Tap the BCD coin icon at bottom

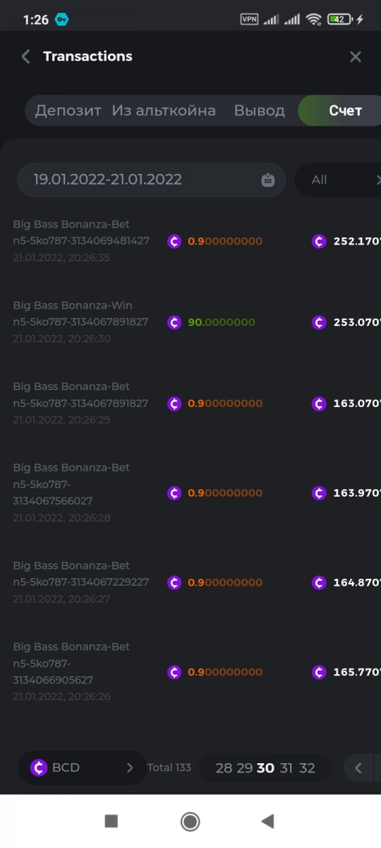(x=40, y=767)
